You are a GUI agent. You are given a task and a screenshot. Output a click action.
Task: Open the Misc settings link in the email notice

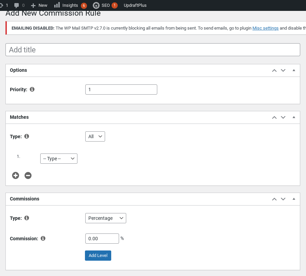pyautogui.click(x=265, y=28)
